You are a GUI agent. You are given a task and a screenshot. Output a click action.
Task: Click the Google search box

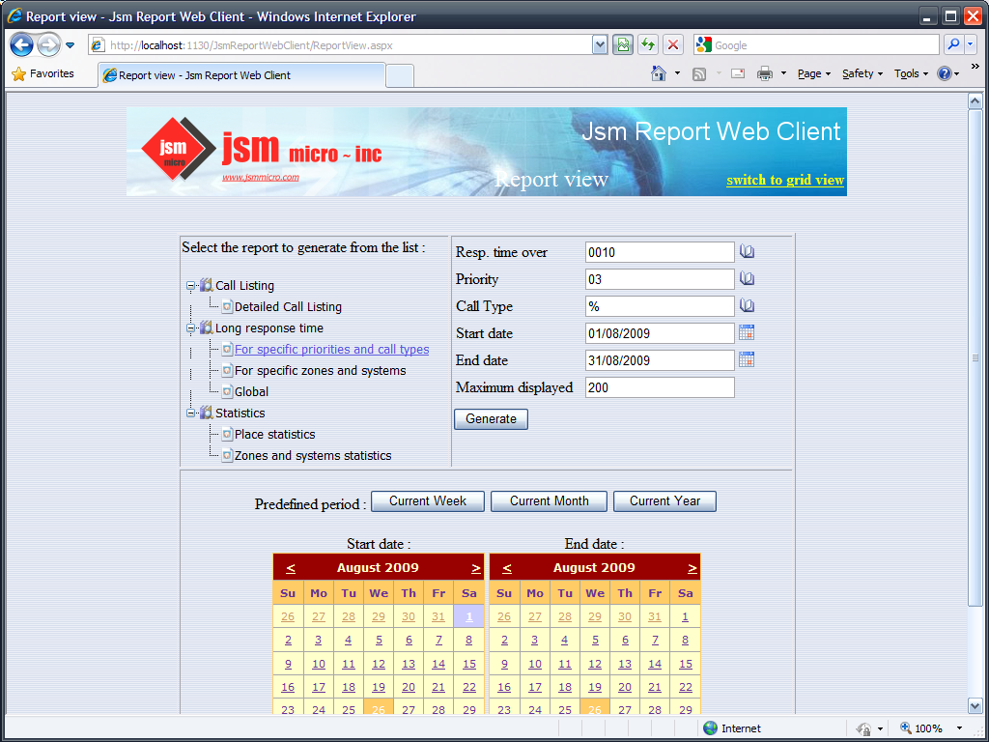825,44
